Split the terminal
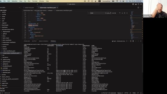Screen dimensions: 167x94 [x=130, y=41]
